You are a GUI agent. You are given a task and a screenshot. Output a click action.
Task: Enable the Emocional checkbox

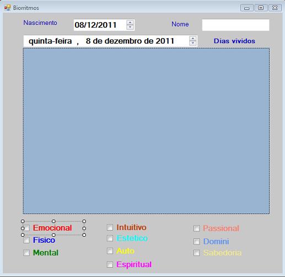click(x=26, y=228)
